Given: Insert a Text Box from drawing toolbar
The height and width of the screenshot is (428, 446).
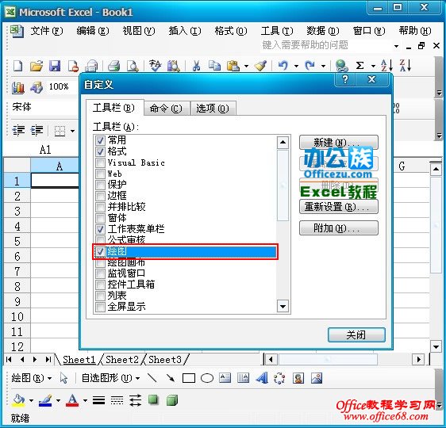Looking at the screenshot, I should coord(225,378).
